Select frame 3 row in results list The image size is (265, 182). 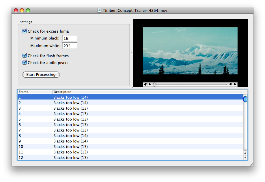130,108
